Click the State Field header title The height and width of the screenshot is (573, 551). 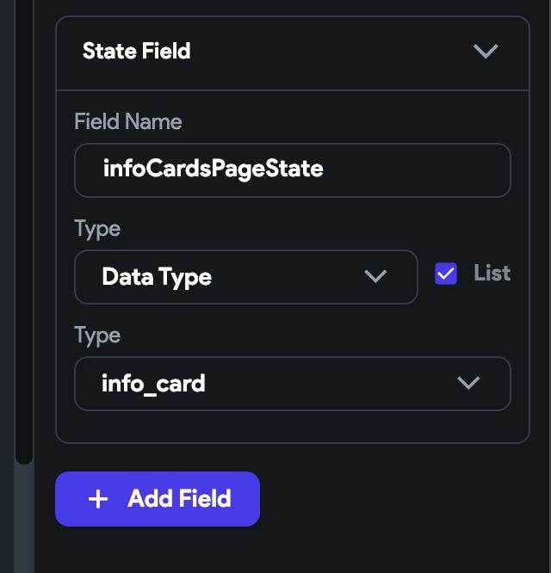click(136, 52)
